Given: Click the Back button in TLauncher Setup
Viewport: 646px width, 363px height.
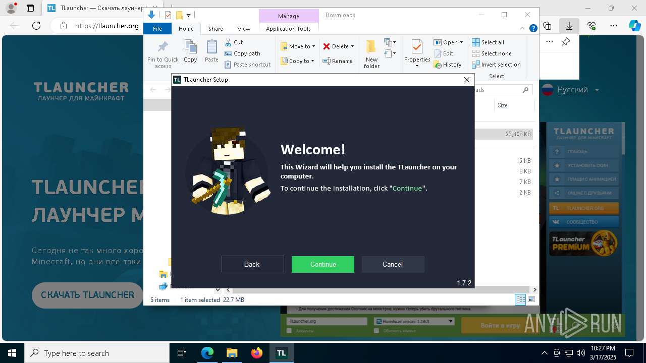Looking at the screenshot, I should point(252,264).
